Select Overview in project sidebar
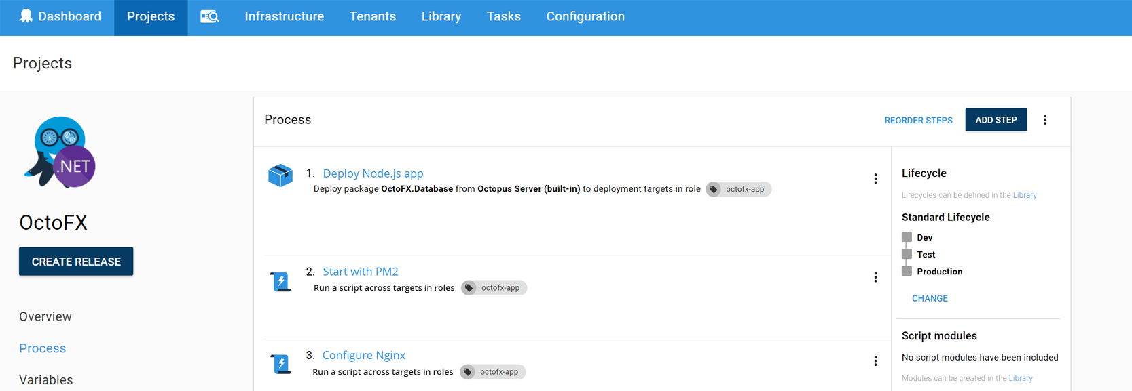1132x391 pixels. tap(45, 317)
